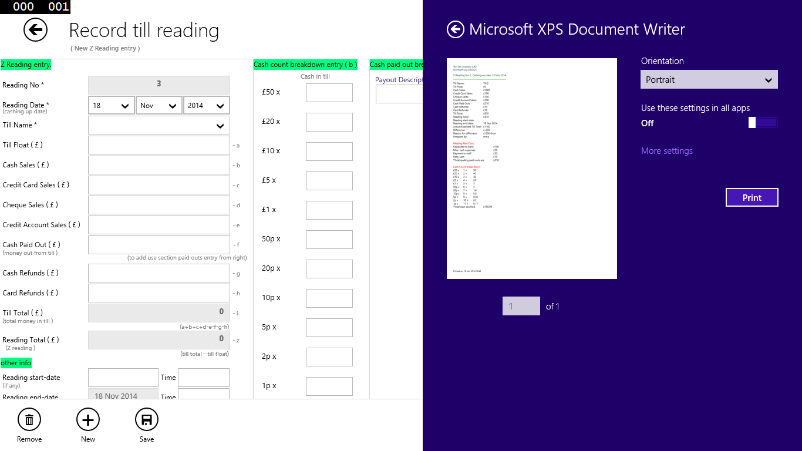Viewport: 802px width, 451px height.
Task: Open the year dropdown showing 2014
Action: [x=207, y=105]
